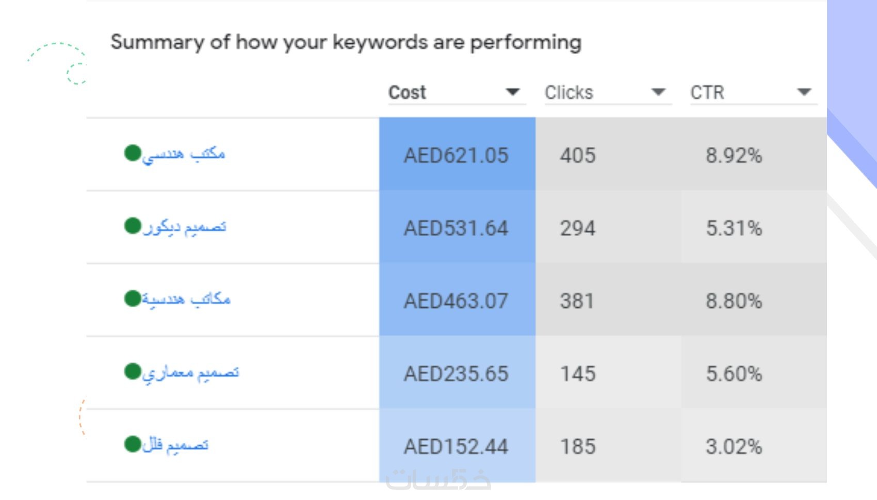Click the AED621.05 cost cell
The width and height of the screenshot is (877, 500).
pos(456,155)
